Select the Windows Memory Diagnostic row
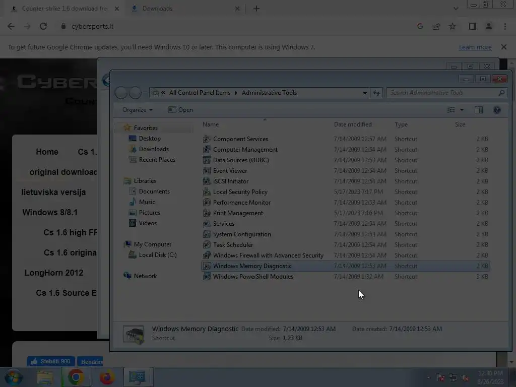516x387 pixels. pyautogui.click(x=346, y=266)
